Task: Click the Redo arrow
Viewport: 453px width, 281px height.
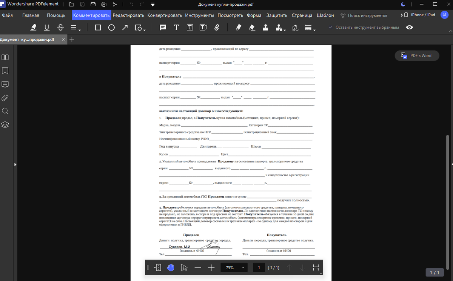Action: click(142, 5)
